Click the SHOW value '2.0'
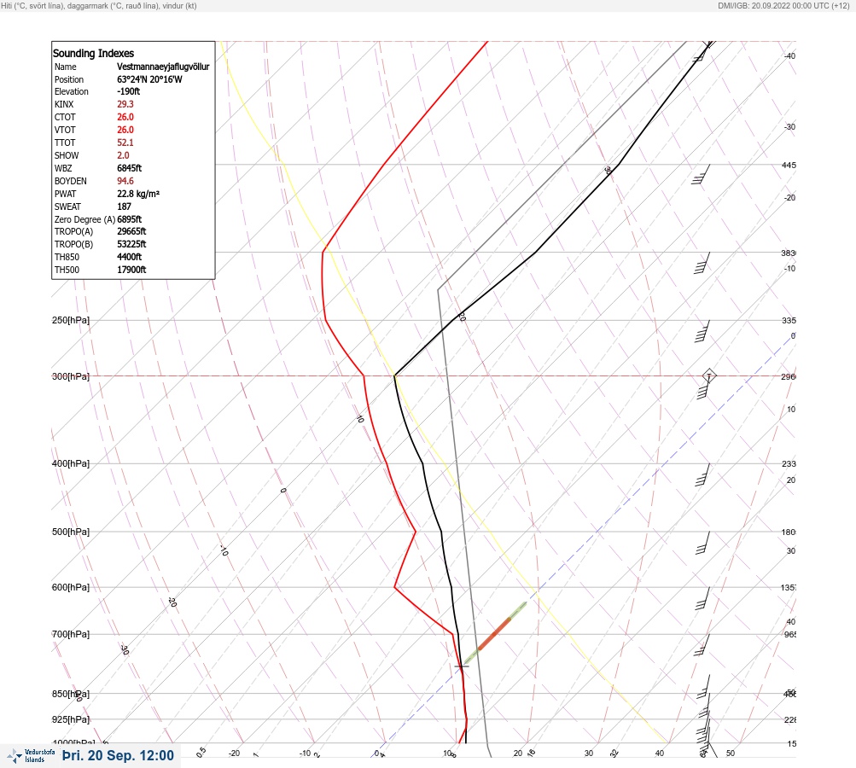This screenshot has height=768, width=856. click(x=123, y=155)
